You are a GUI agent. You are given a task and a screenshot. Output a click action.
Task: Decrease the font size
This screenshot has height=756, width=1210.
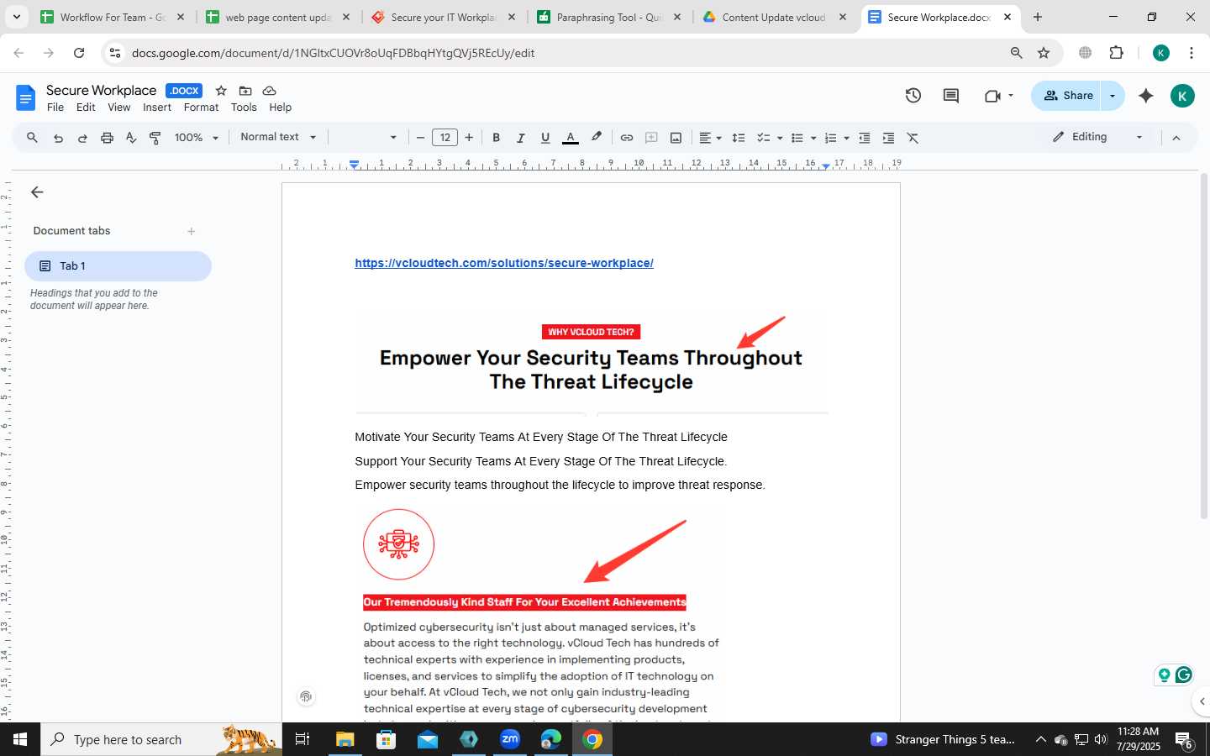420,138
